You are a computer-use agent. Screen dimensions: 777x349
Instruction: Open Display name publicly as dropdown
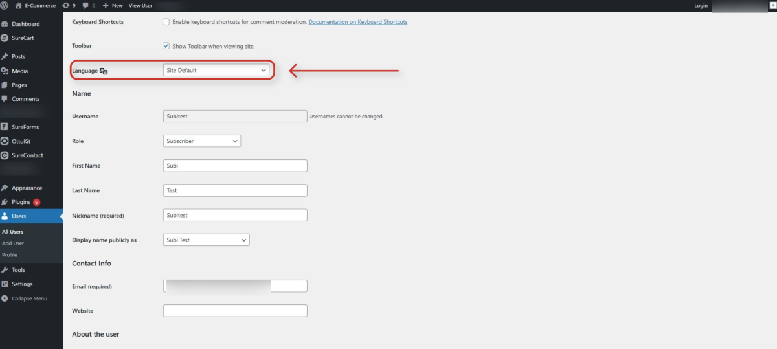click(207, 240)
